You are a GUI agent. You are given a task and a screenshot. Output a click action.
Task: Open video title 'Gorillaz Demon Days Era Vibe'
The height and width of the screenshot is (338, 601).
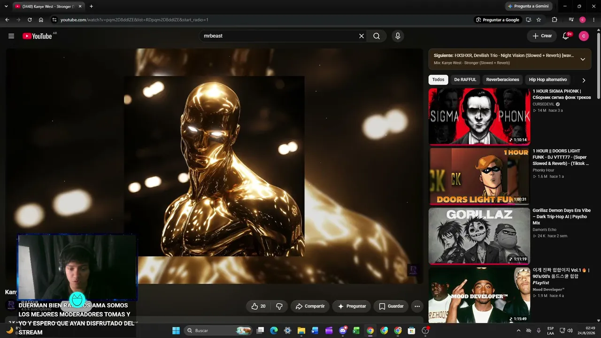pyautogui.click(x=562, y=217)
